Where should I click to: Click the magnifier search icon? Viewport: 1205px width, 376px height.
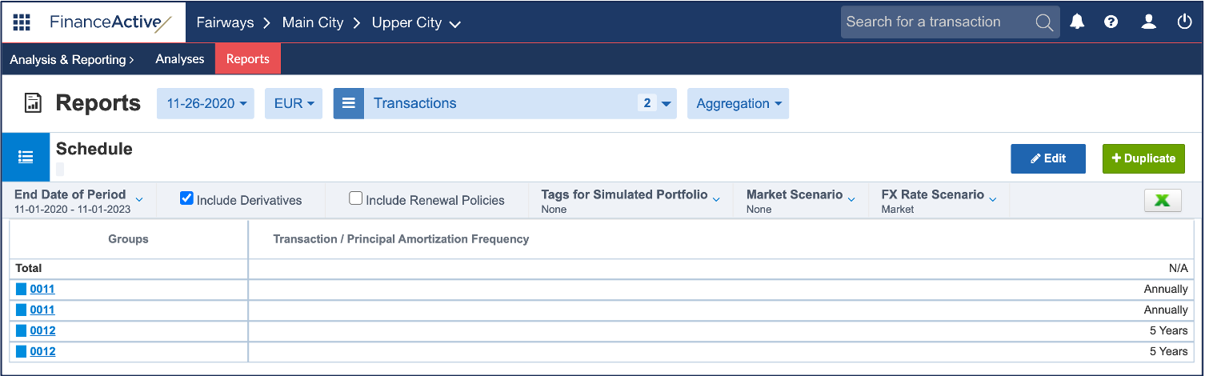tap(1044, 22)
